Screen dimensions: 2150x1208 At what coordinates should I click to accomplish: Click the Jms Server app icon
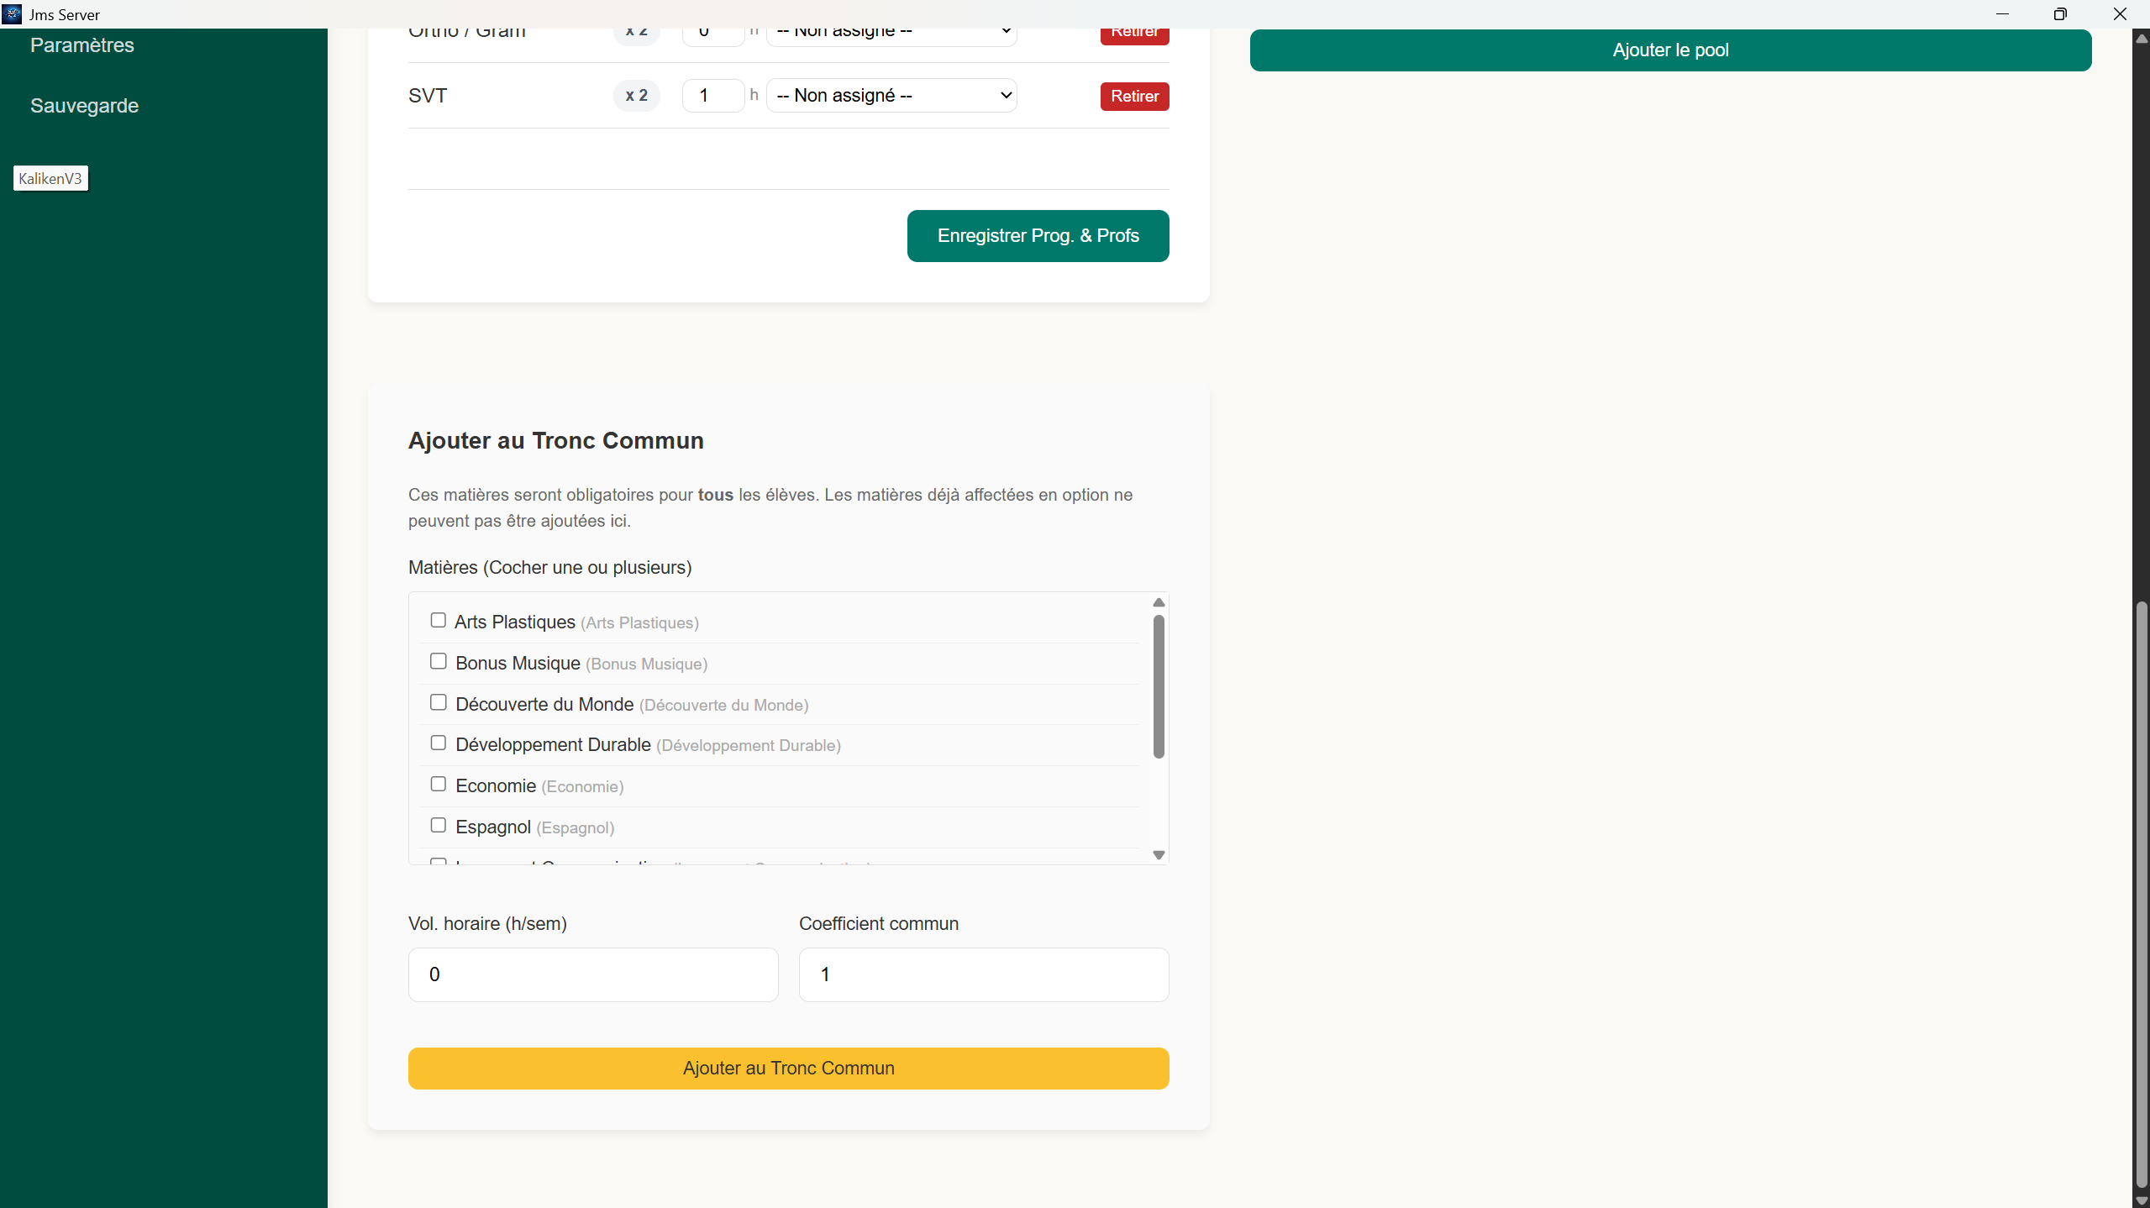[x=12, y=13]
